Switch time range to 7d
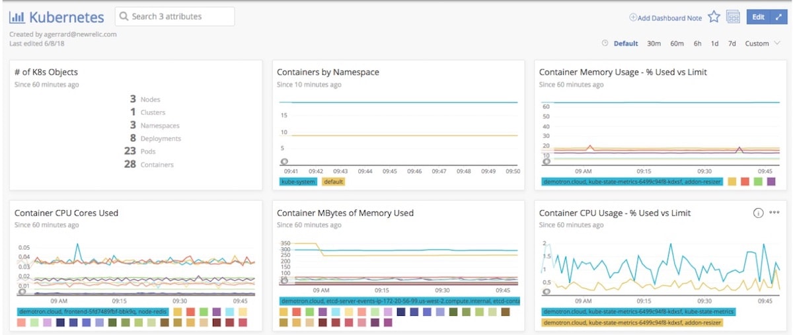The width and height of the screenshot is (793, 335). pos(732,44)
